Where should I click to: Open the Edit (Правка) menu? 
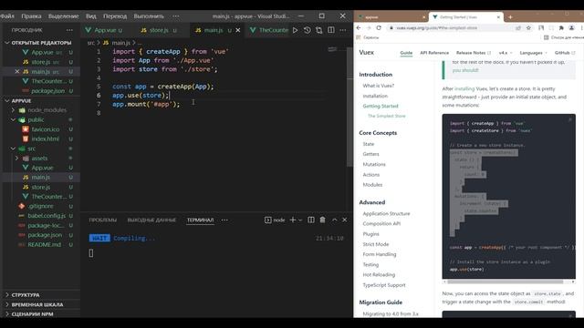coord(31,16)
